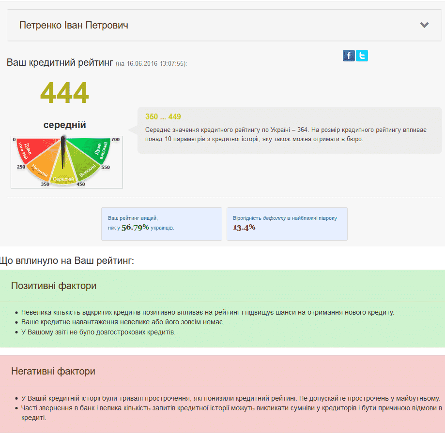Click the 444 credit rating number
The height and width of the screenshot is (433, 445).
pyautogui.click(x=64, y=93)
